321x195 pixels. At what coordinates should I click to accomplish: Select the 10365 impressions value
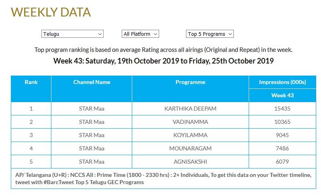pos(282,122)
